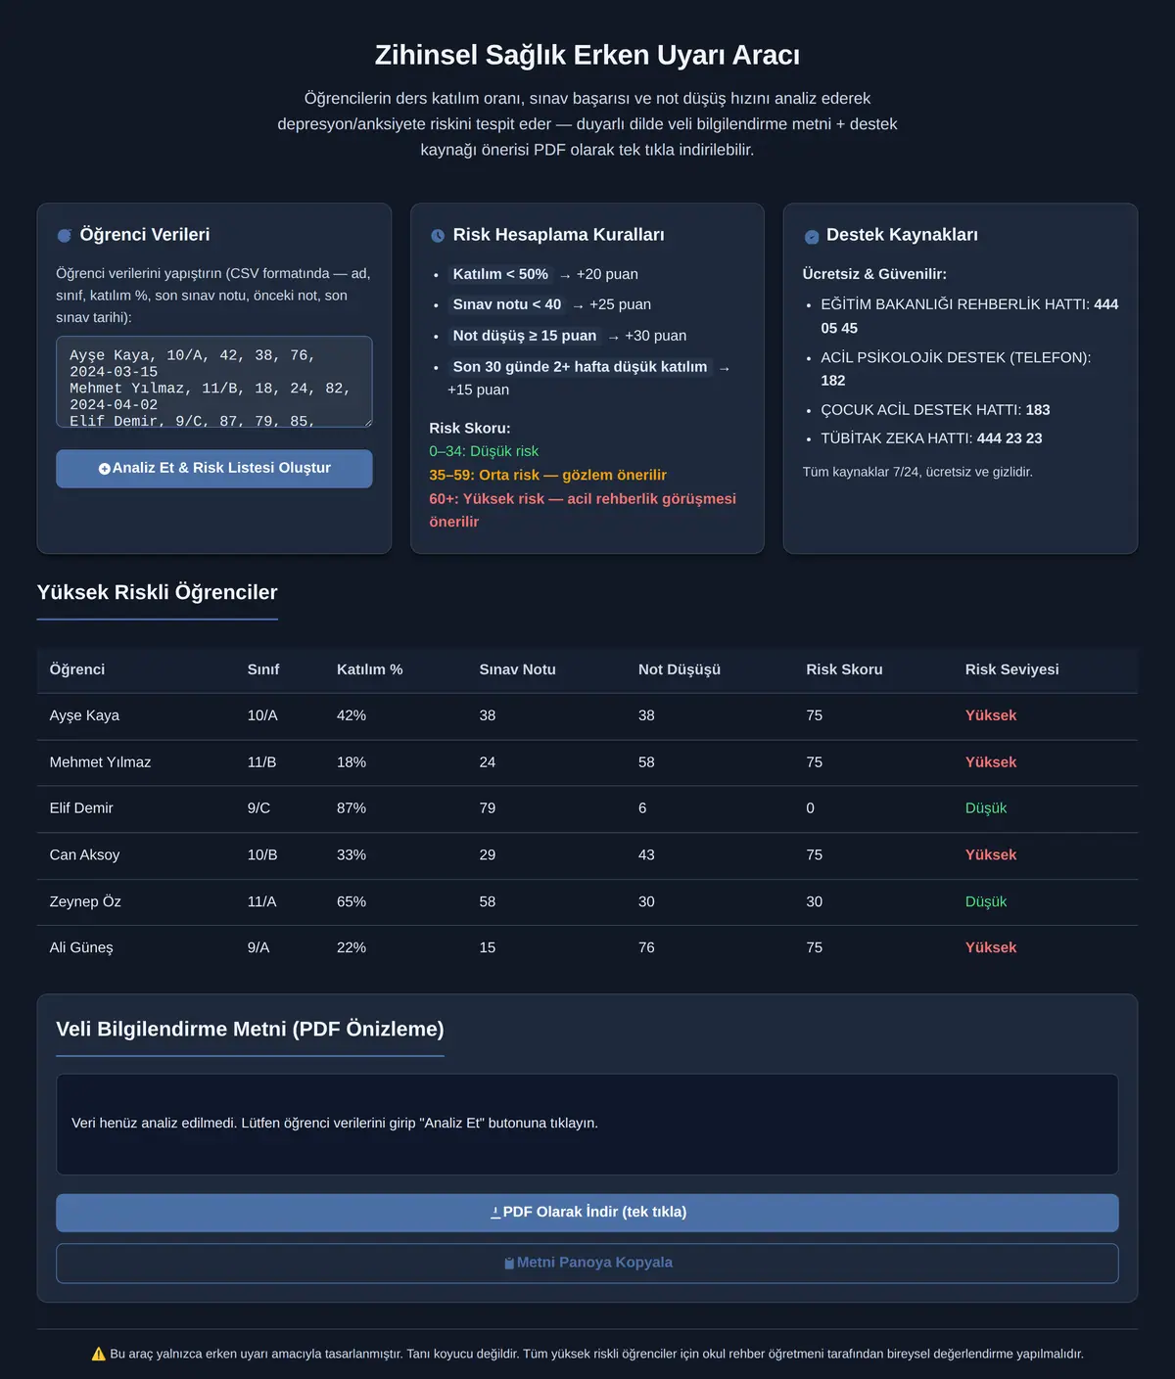The height and width of the screenshot is (1379, 1175).
Task: Click Zeynep Öz's 65% attendance value
Action: (x=352, y=901)
